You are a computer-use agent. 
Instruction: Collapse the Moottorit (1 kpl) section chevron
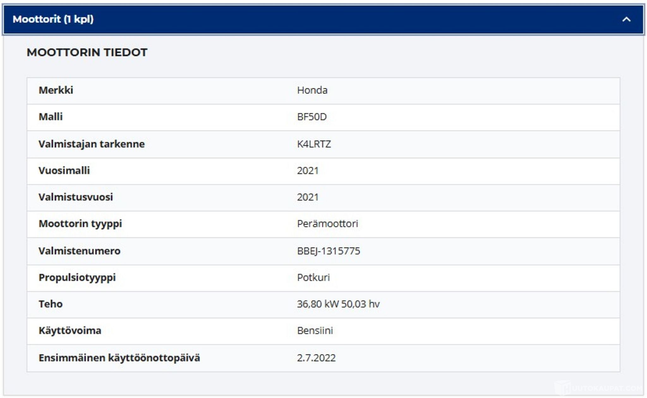pyautogui.click(x=626, y=20)
